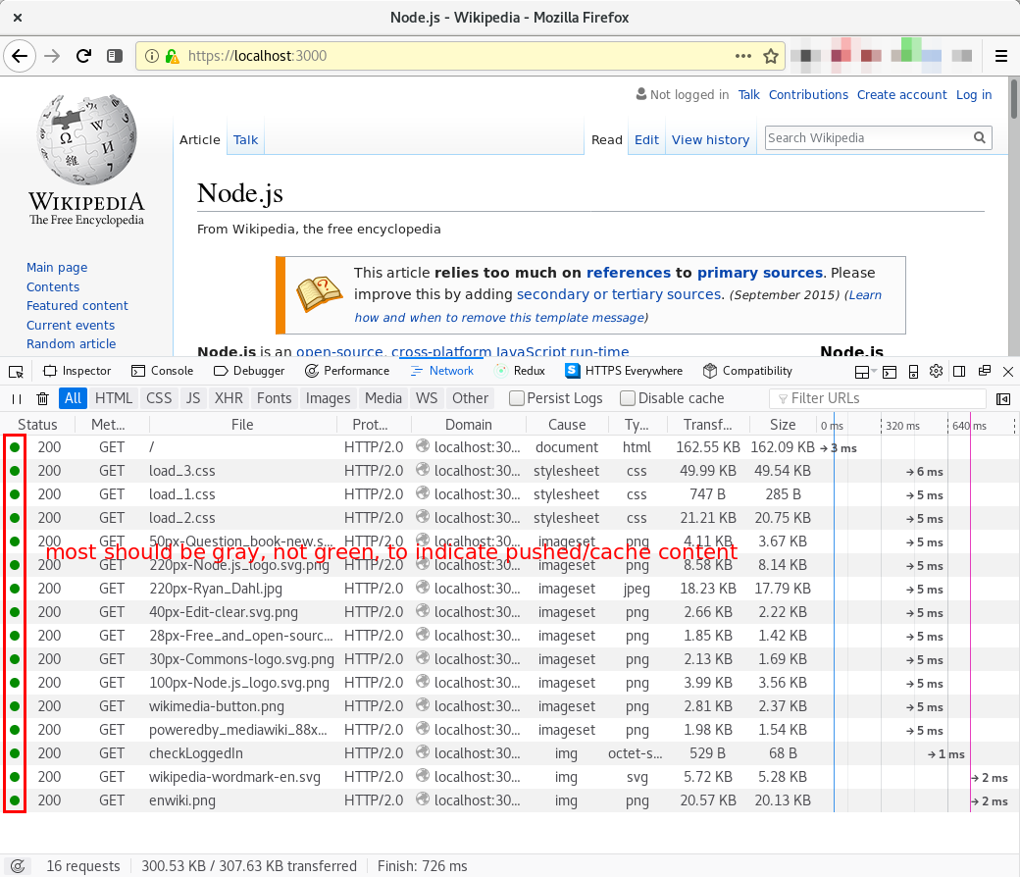
Task: Open the Random article link
Action: [71, 343]
